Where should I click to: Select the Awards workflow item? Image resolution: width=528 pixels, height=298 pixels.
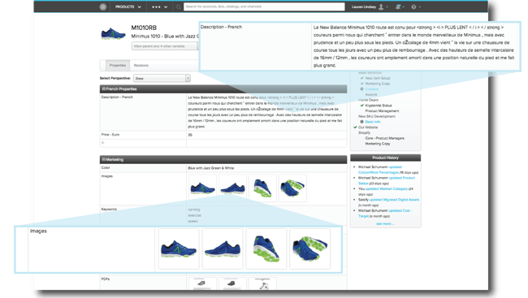pos(371,95)
